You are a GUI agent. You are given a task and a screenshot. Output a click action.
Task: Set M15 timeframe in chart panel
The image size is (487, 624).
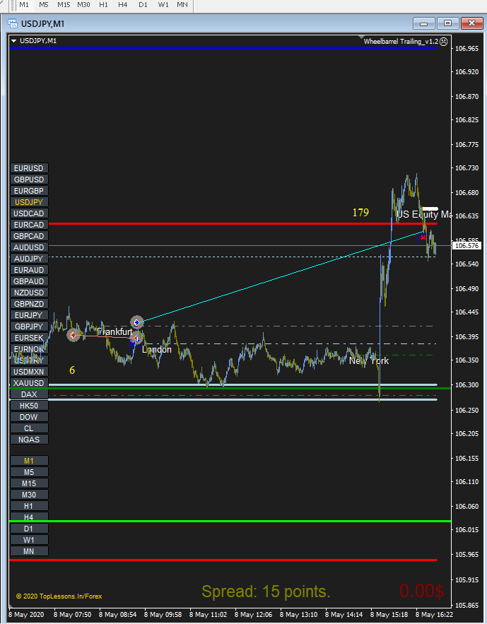click(29, 483)
